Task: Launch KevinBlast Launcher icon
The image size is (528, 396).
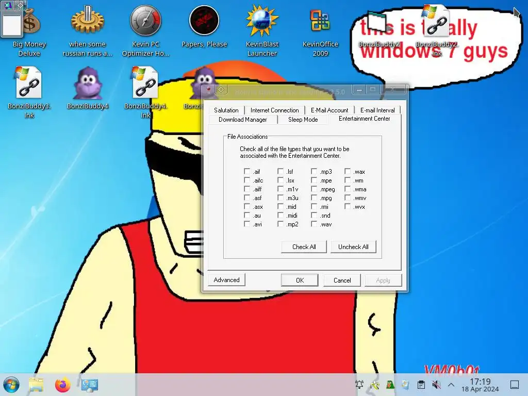Action: point(262,30)
